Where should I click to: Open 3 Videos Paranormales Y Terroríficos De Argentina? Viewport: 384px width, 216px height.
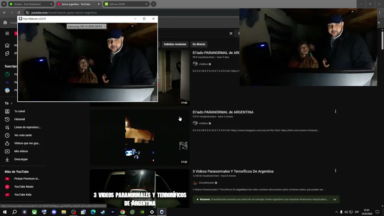(x=233, y=171)
